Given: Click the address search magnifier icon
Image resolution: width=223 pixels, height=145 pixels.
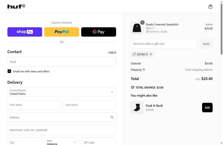Looking at the screenshot, I should [x=112, y=117].
